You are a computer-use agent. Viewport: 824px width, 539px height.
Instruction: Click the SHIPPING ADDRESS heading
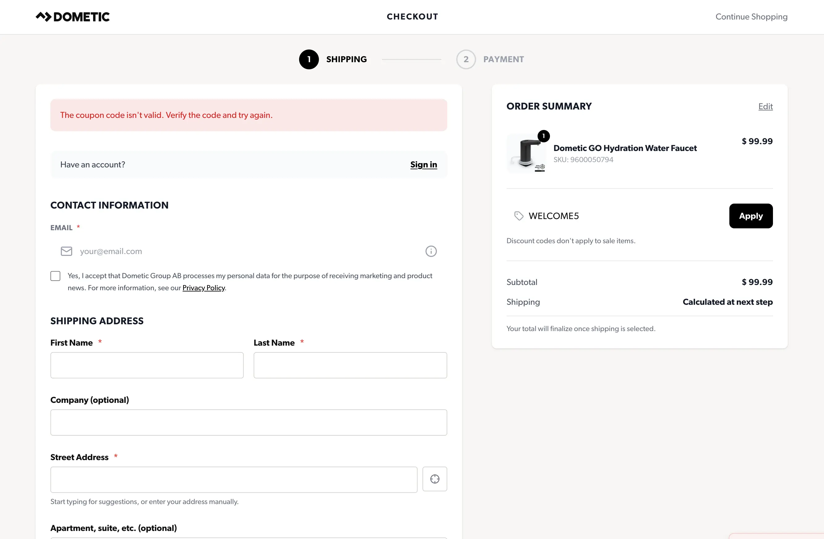pos(97,321)
